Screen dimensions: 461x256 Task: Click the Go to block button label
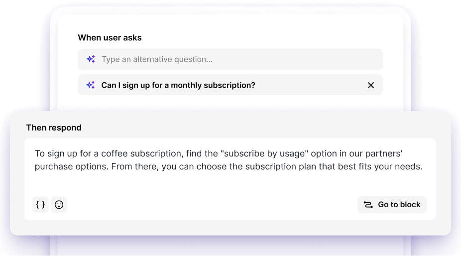(399, 205)
